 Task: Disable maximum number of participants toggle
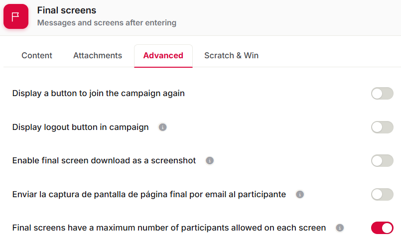pos(382,228)
